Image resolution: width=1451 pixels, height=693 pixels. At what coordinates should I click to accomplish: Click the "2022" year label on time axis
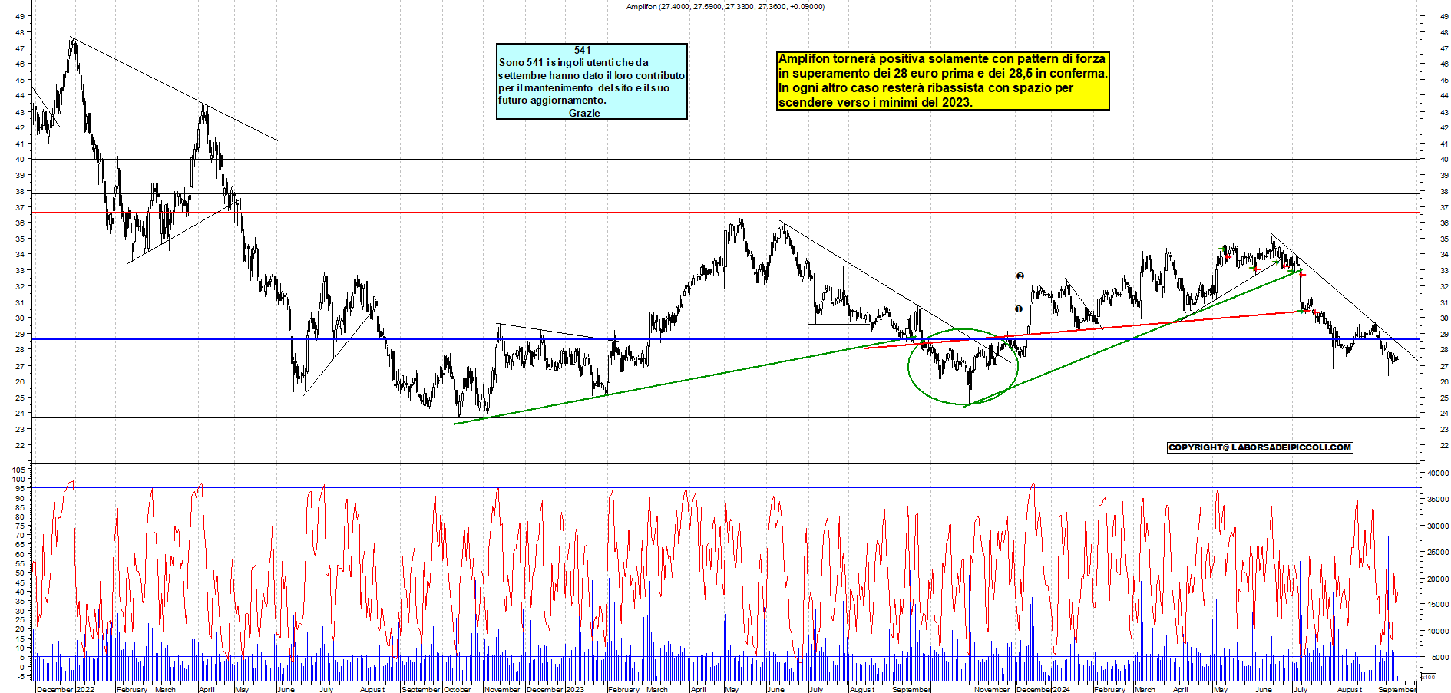pyautogui.click(x=85, y=689)
